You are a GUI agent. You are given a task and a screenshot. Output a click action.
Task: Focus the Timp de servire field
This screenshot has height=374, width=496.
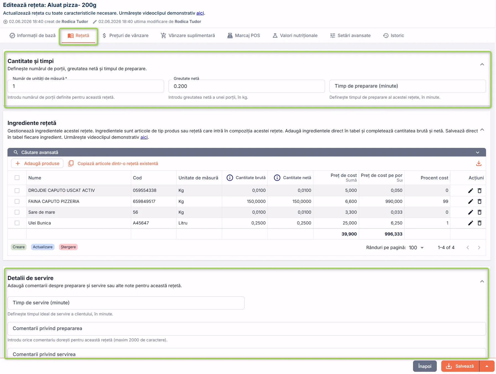(x=126, y=303)
